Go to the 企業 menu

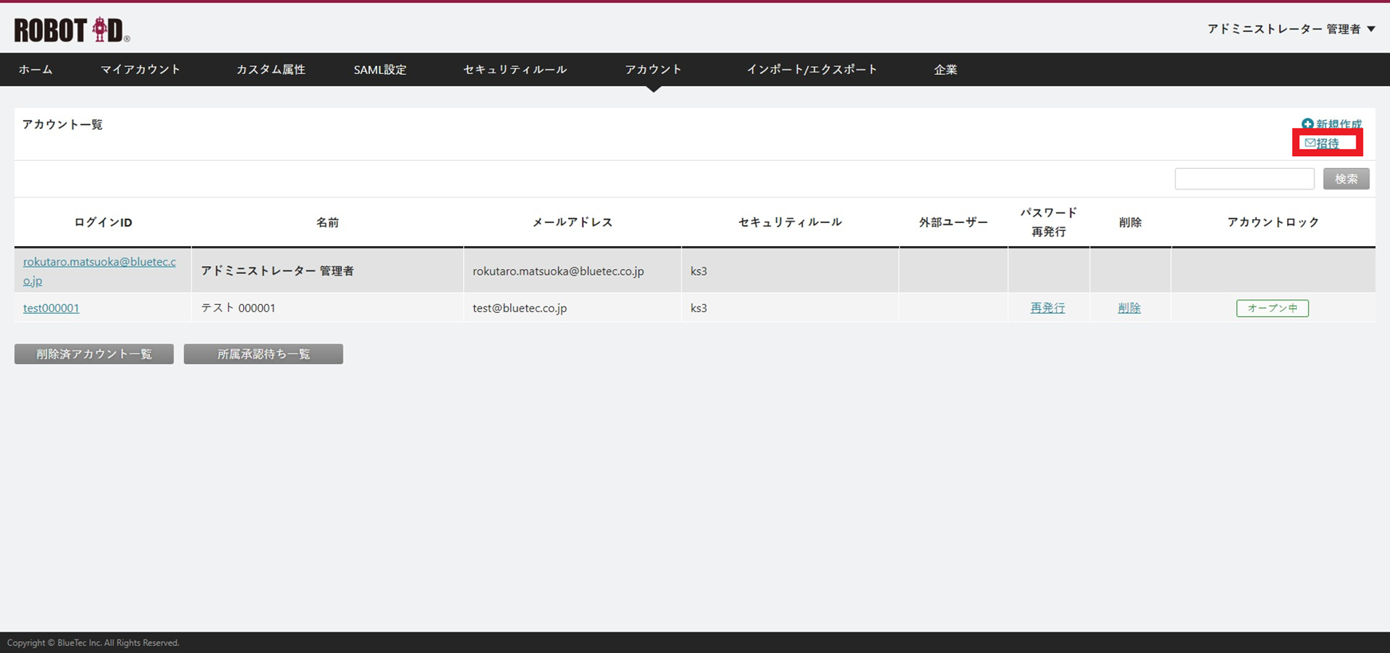click(945, 70)
